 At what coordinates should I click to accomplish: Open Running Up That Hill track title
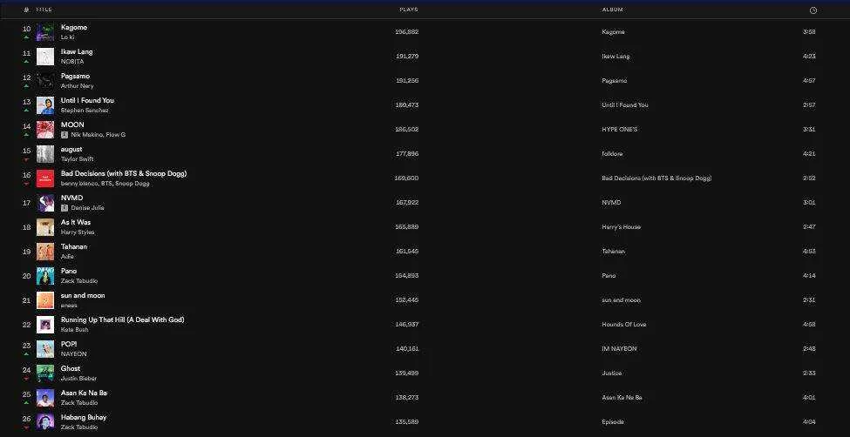(x=123, y=320)
